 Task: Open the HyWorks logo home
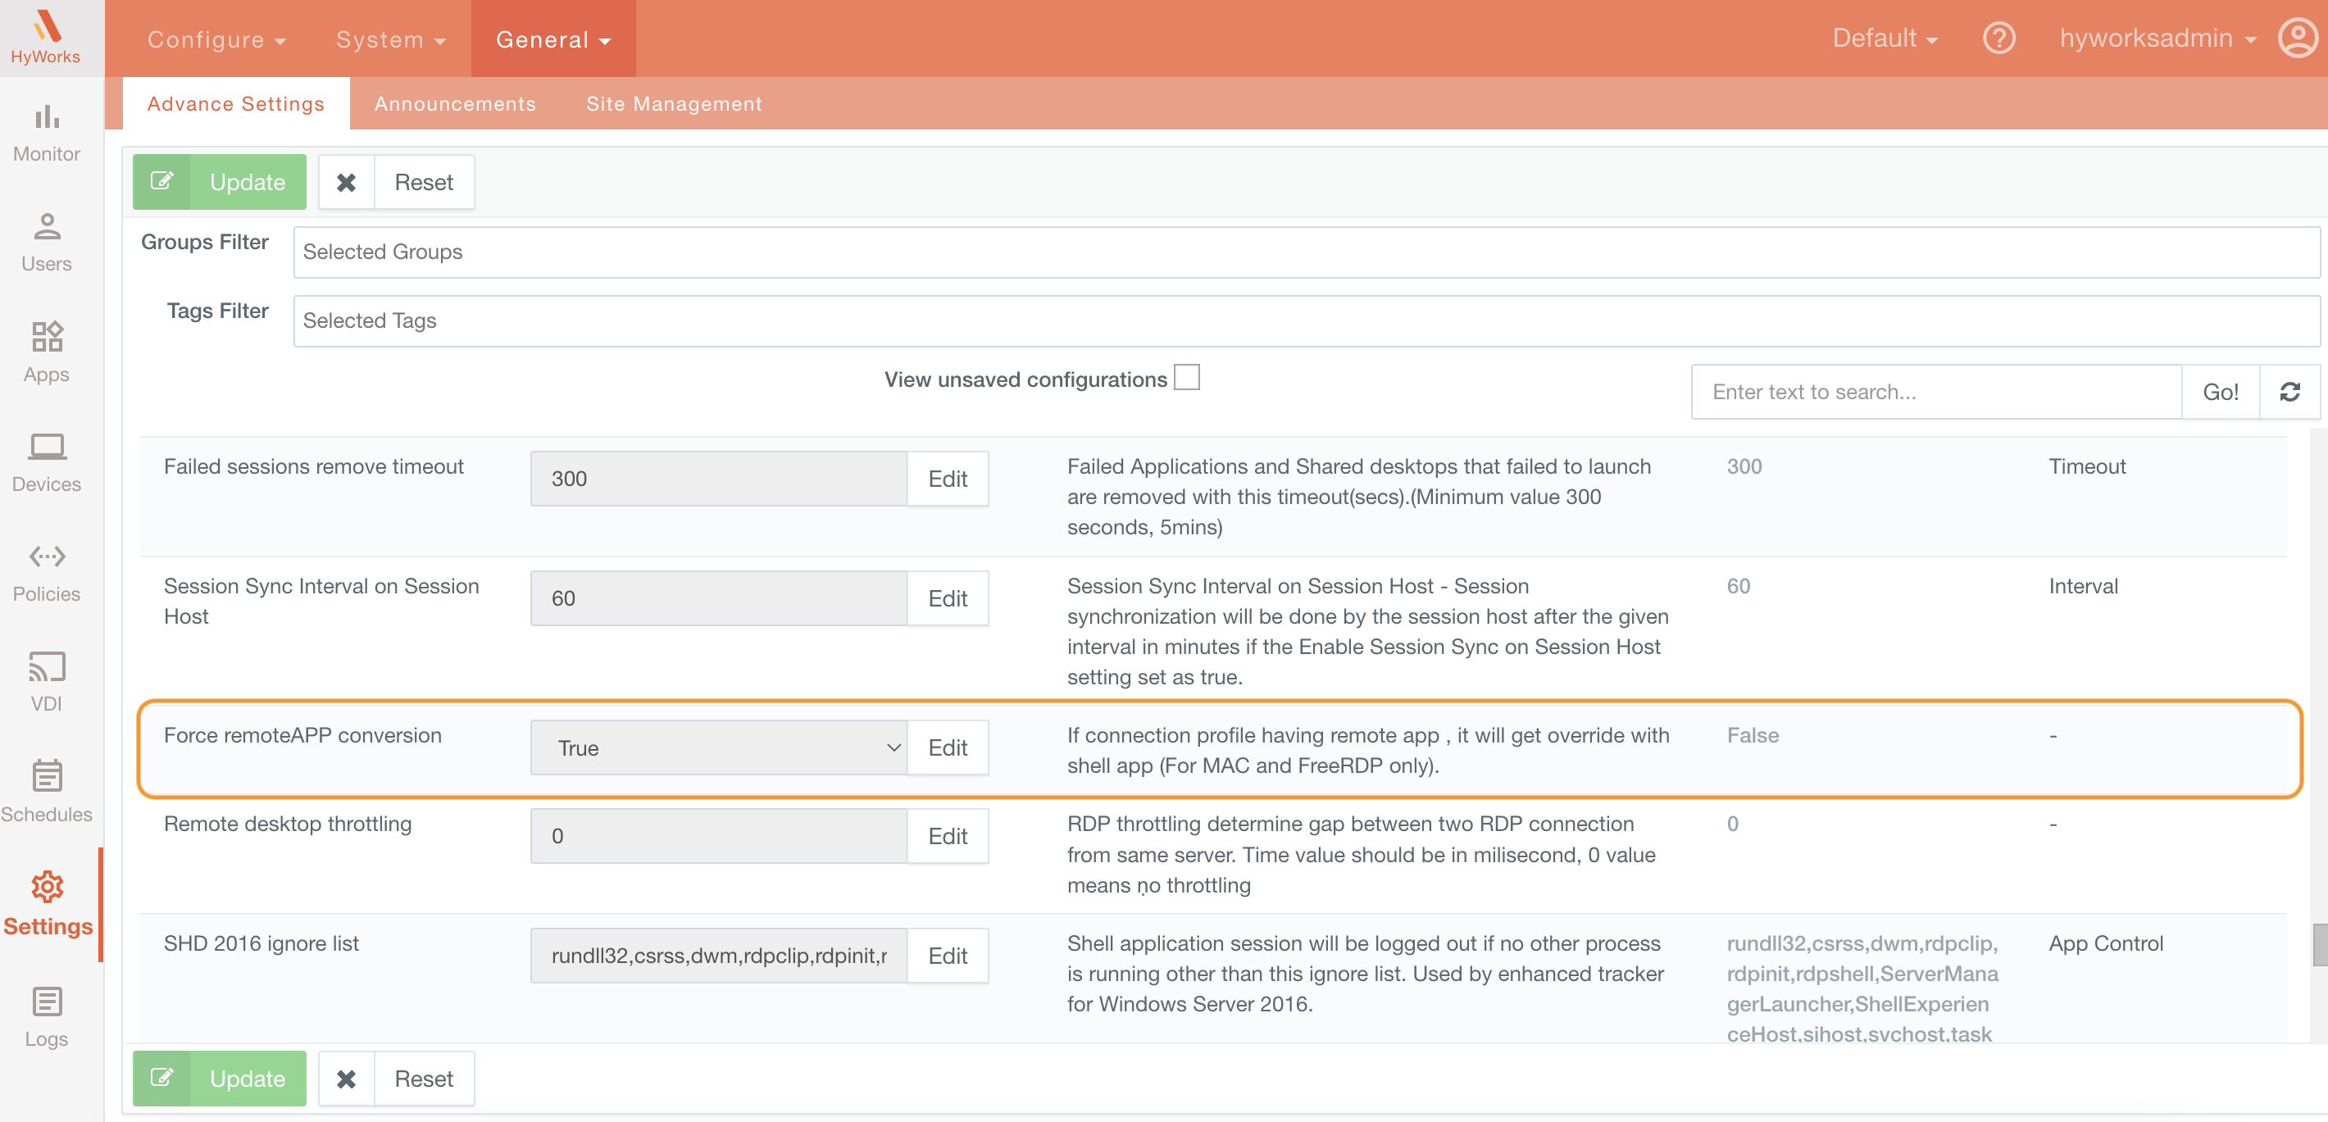pos(46,37)
